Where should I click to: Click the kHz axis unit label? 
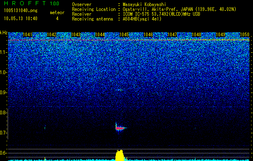tap(4, 33)
